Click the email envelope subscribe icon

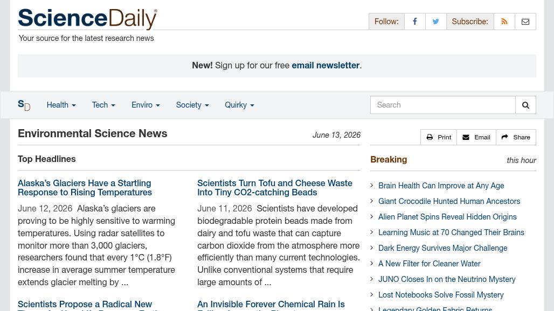(x=525, y=22)
